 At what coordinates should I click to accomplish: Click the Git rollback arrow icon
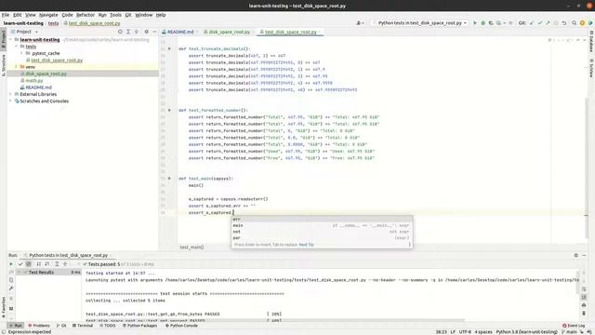pos(564,23)
